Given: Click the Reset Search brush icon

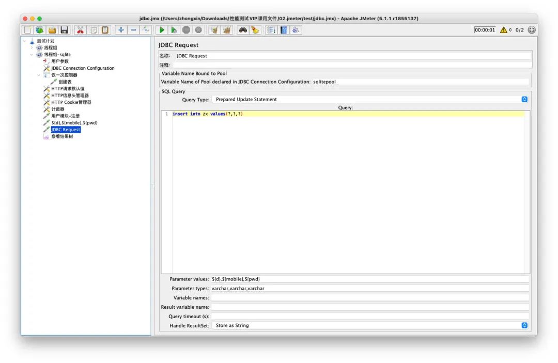Looking at the screenshot, I should tap(255, 30).
